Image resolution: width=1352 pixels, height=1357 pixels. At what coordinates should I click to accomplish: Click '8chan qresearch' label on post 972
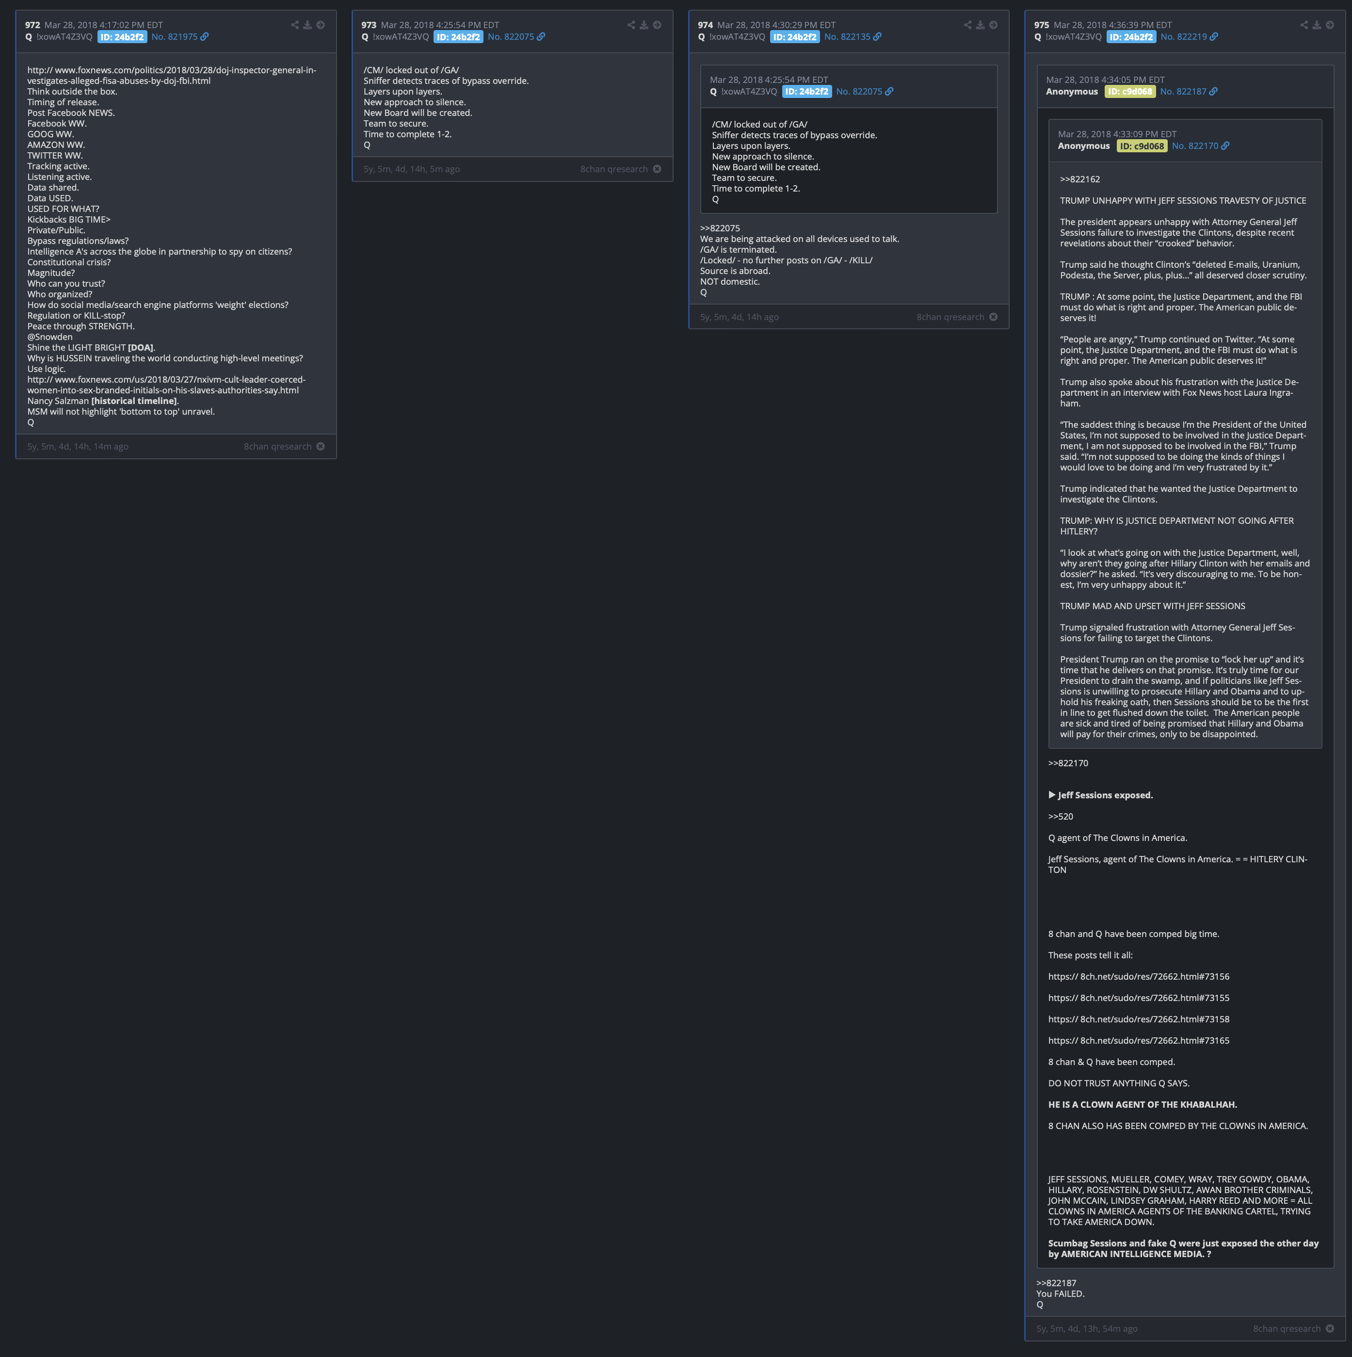277,447
